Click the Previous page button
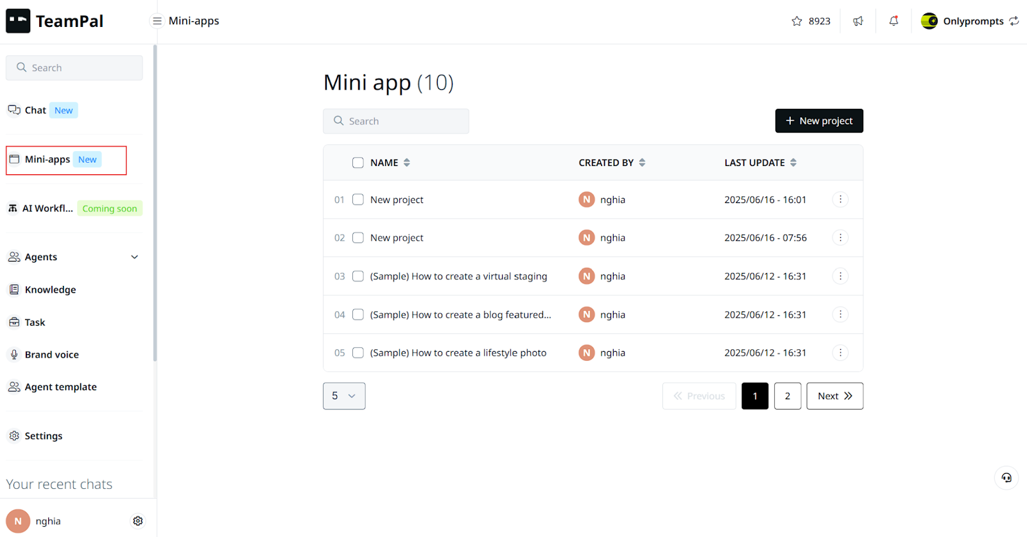1027x537 pixels. click(x=699, y=396)
